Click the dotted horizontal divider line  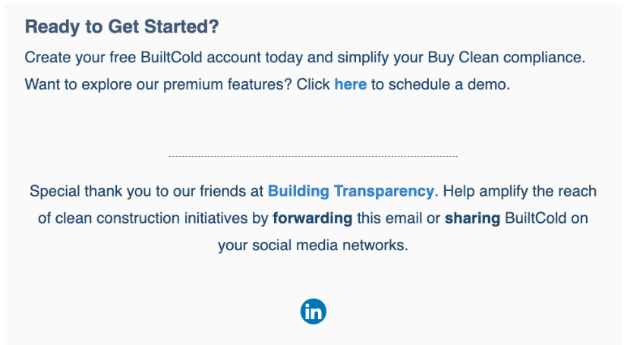pos(313,157)
